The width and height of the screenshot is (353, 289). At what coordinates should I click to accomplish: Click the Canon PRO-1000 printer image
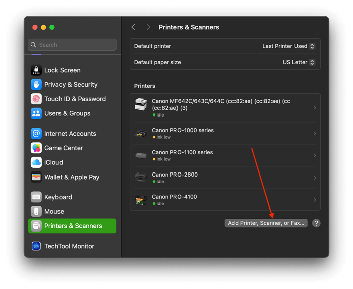pyautogui.click(x=141, y=134)
